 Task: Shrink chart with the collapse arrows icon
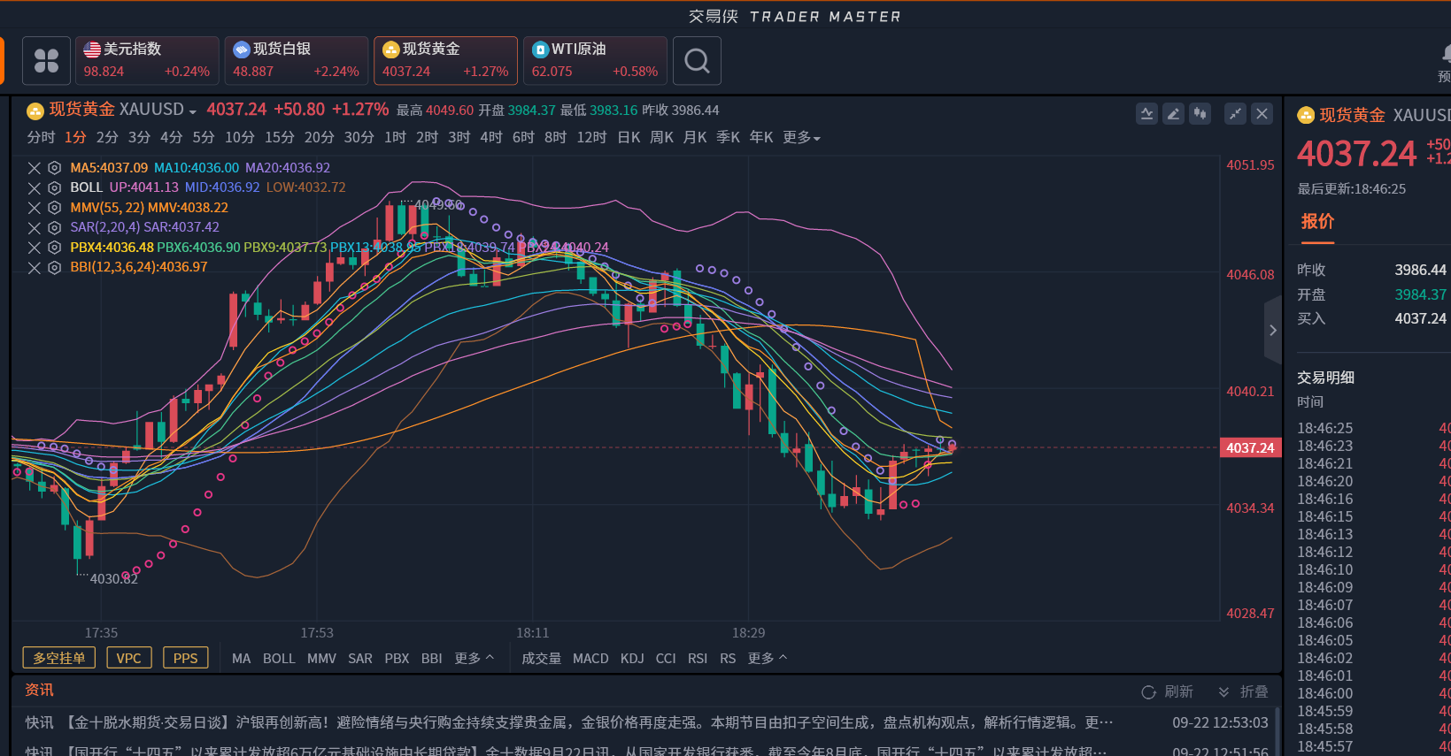pyautogui.click(x=1235, y=113)
